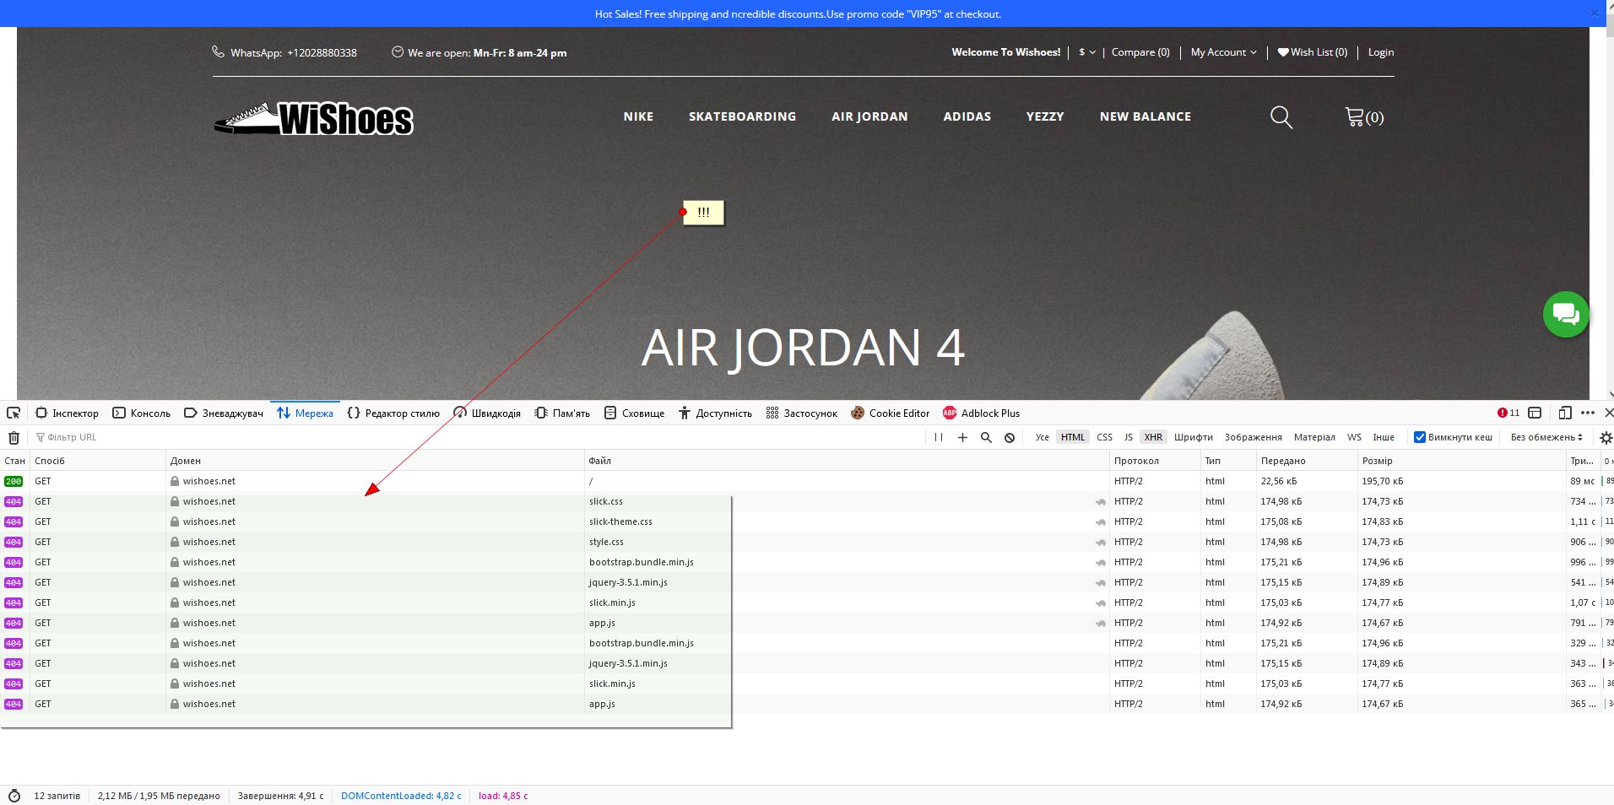Toggle the Вимкнути кеш checkbox
Image resolution: width=1614 pixels, height=805 pixels.
tap(1420, 437)
